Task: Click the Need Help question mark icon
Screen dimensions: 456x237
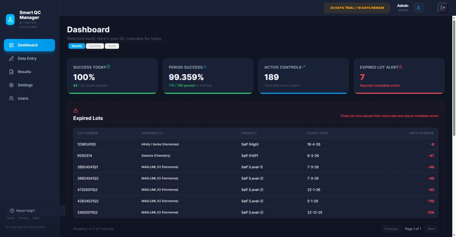Action: click(x=12, y=211)
